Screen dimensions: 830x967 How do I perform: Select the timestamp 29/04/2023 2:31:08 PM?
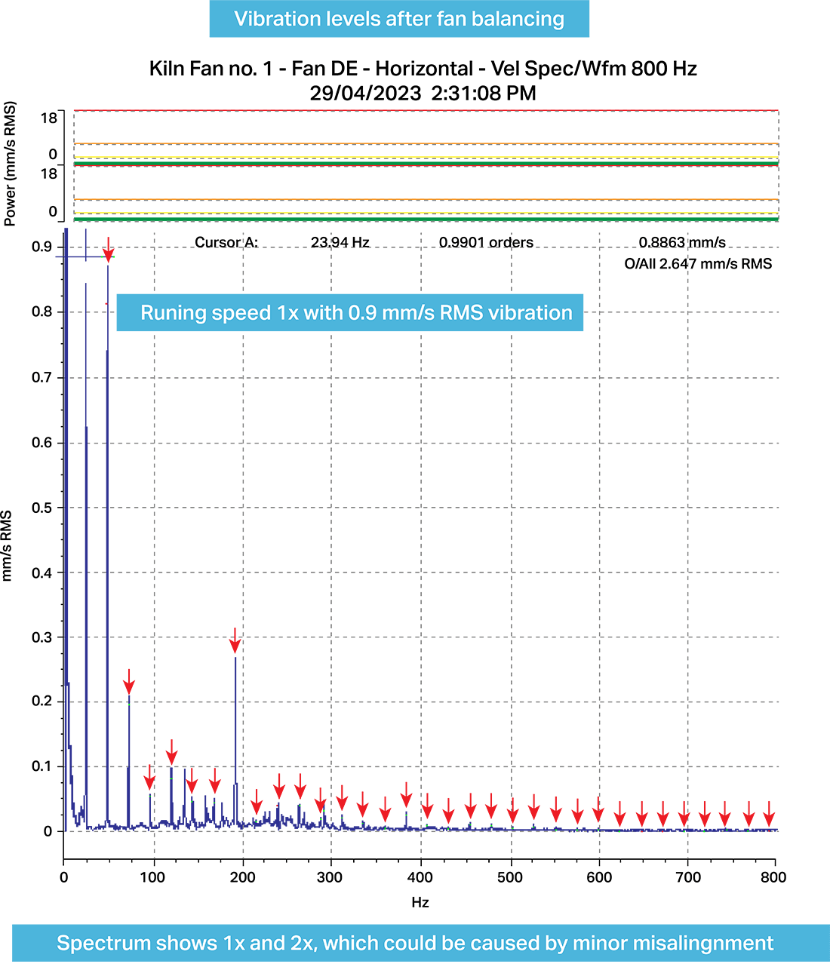point(423,94)
